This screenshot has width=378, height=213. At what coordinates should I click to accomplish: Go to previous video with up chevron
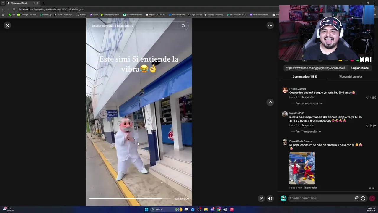tap(270, 102)
